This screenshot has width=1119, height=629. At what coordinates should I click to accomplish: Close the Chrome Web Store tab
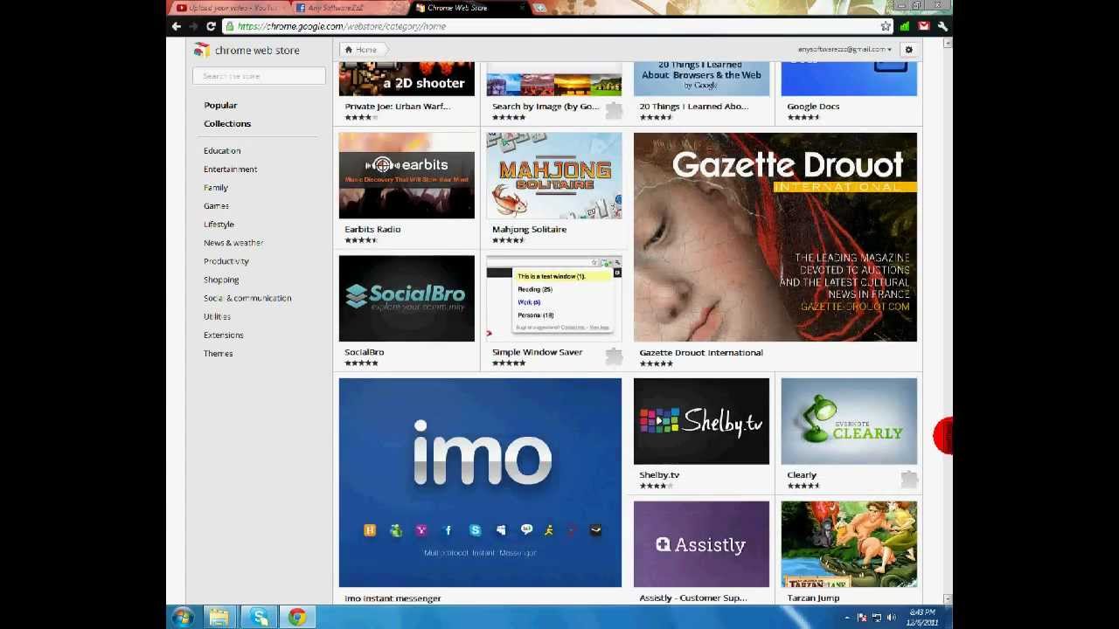click(x=523, y=8)
